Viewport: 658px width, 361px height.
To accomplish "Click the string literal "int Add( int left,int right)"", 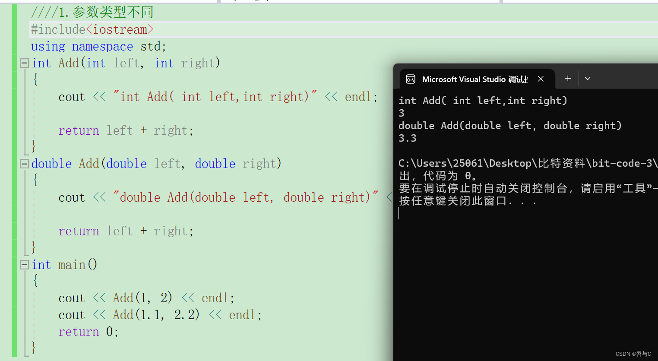I will 215,97.
